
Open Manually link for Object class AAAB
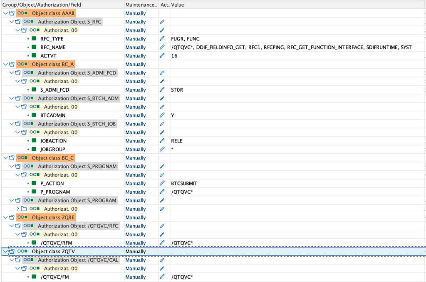136,13
